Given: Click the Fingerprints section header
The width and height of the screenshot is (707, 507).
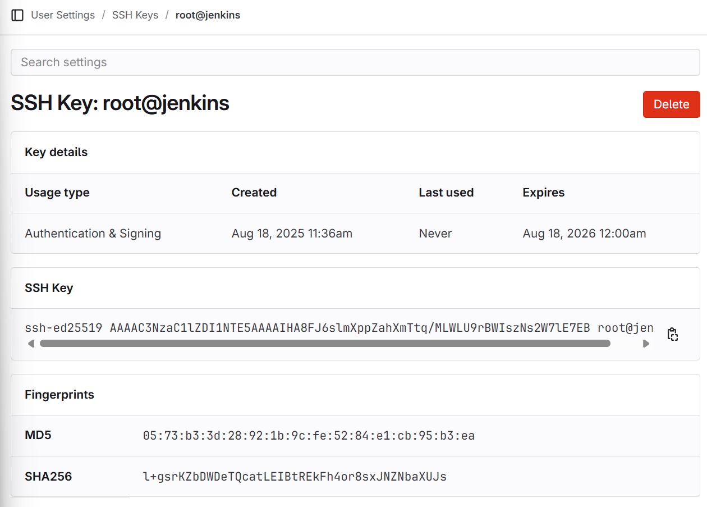Looking at the screenshot, I should click(x=59, y=395).
